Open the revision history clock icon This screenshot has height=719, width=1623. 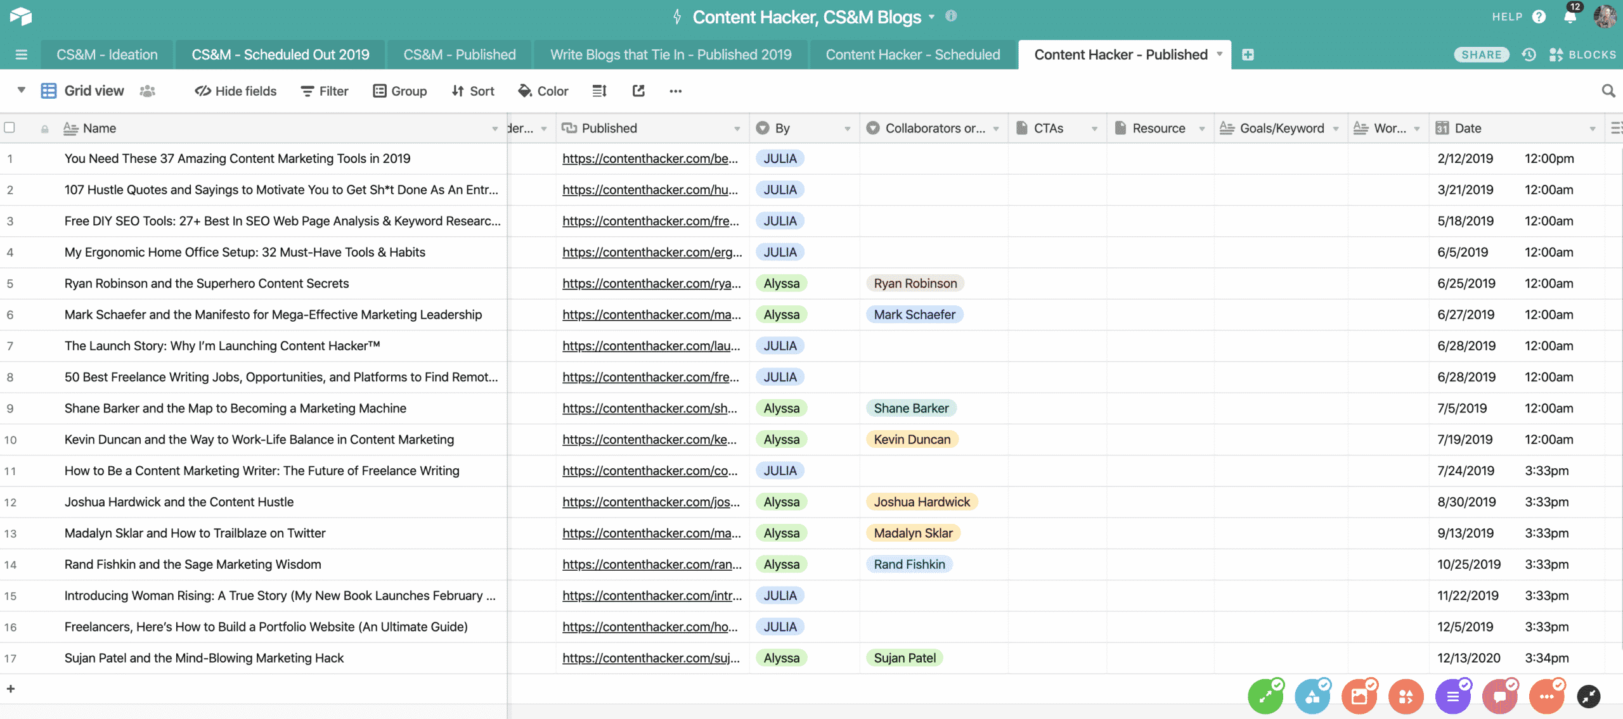1529,54
